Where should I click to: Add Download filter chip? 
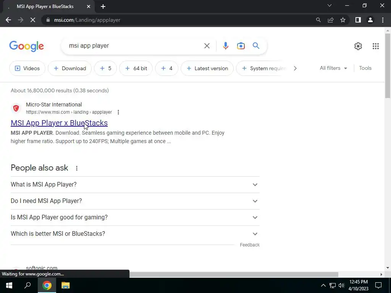pos(70,68)
